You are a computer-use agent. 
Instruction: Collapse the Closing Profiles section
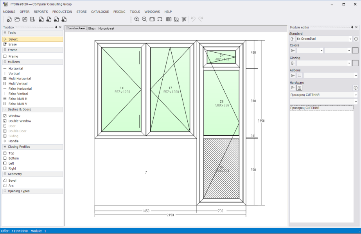5,147
